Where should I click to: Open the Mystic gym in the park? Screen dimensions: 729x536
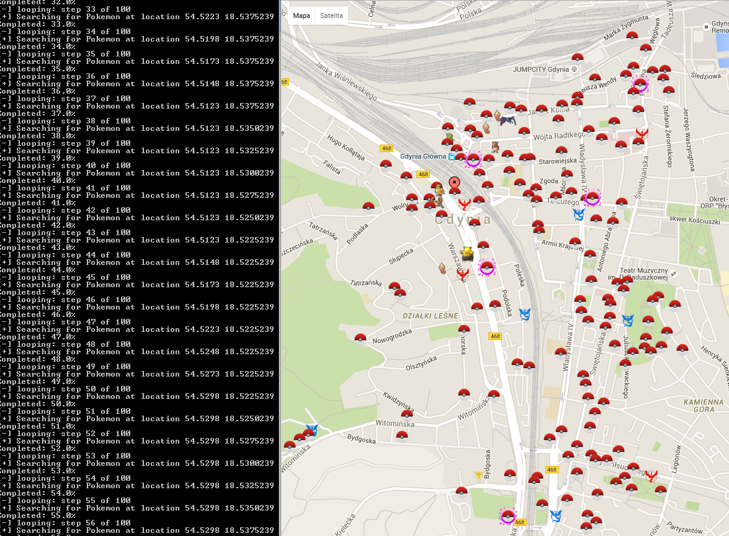point(628,320)
